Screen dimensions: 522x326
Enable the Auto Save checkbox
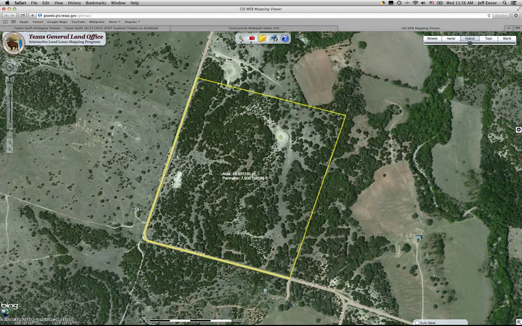417,323
